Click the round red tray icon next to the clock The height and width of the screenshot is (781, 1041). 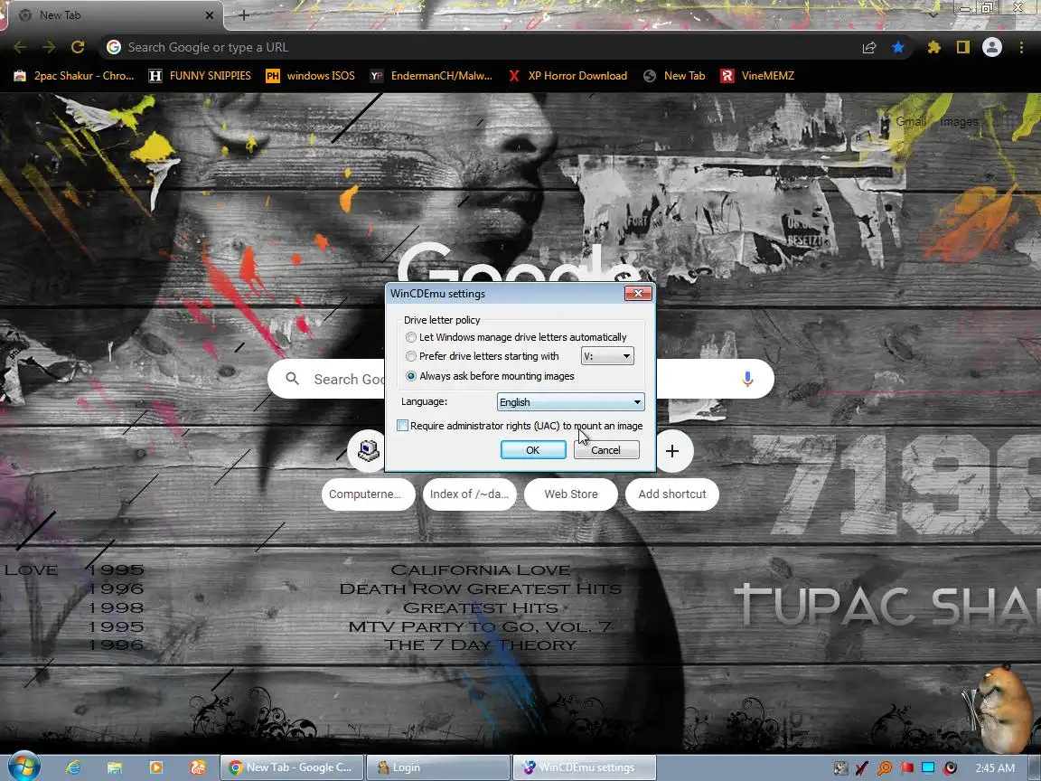950,767
